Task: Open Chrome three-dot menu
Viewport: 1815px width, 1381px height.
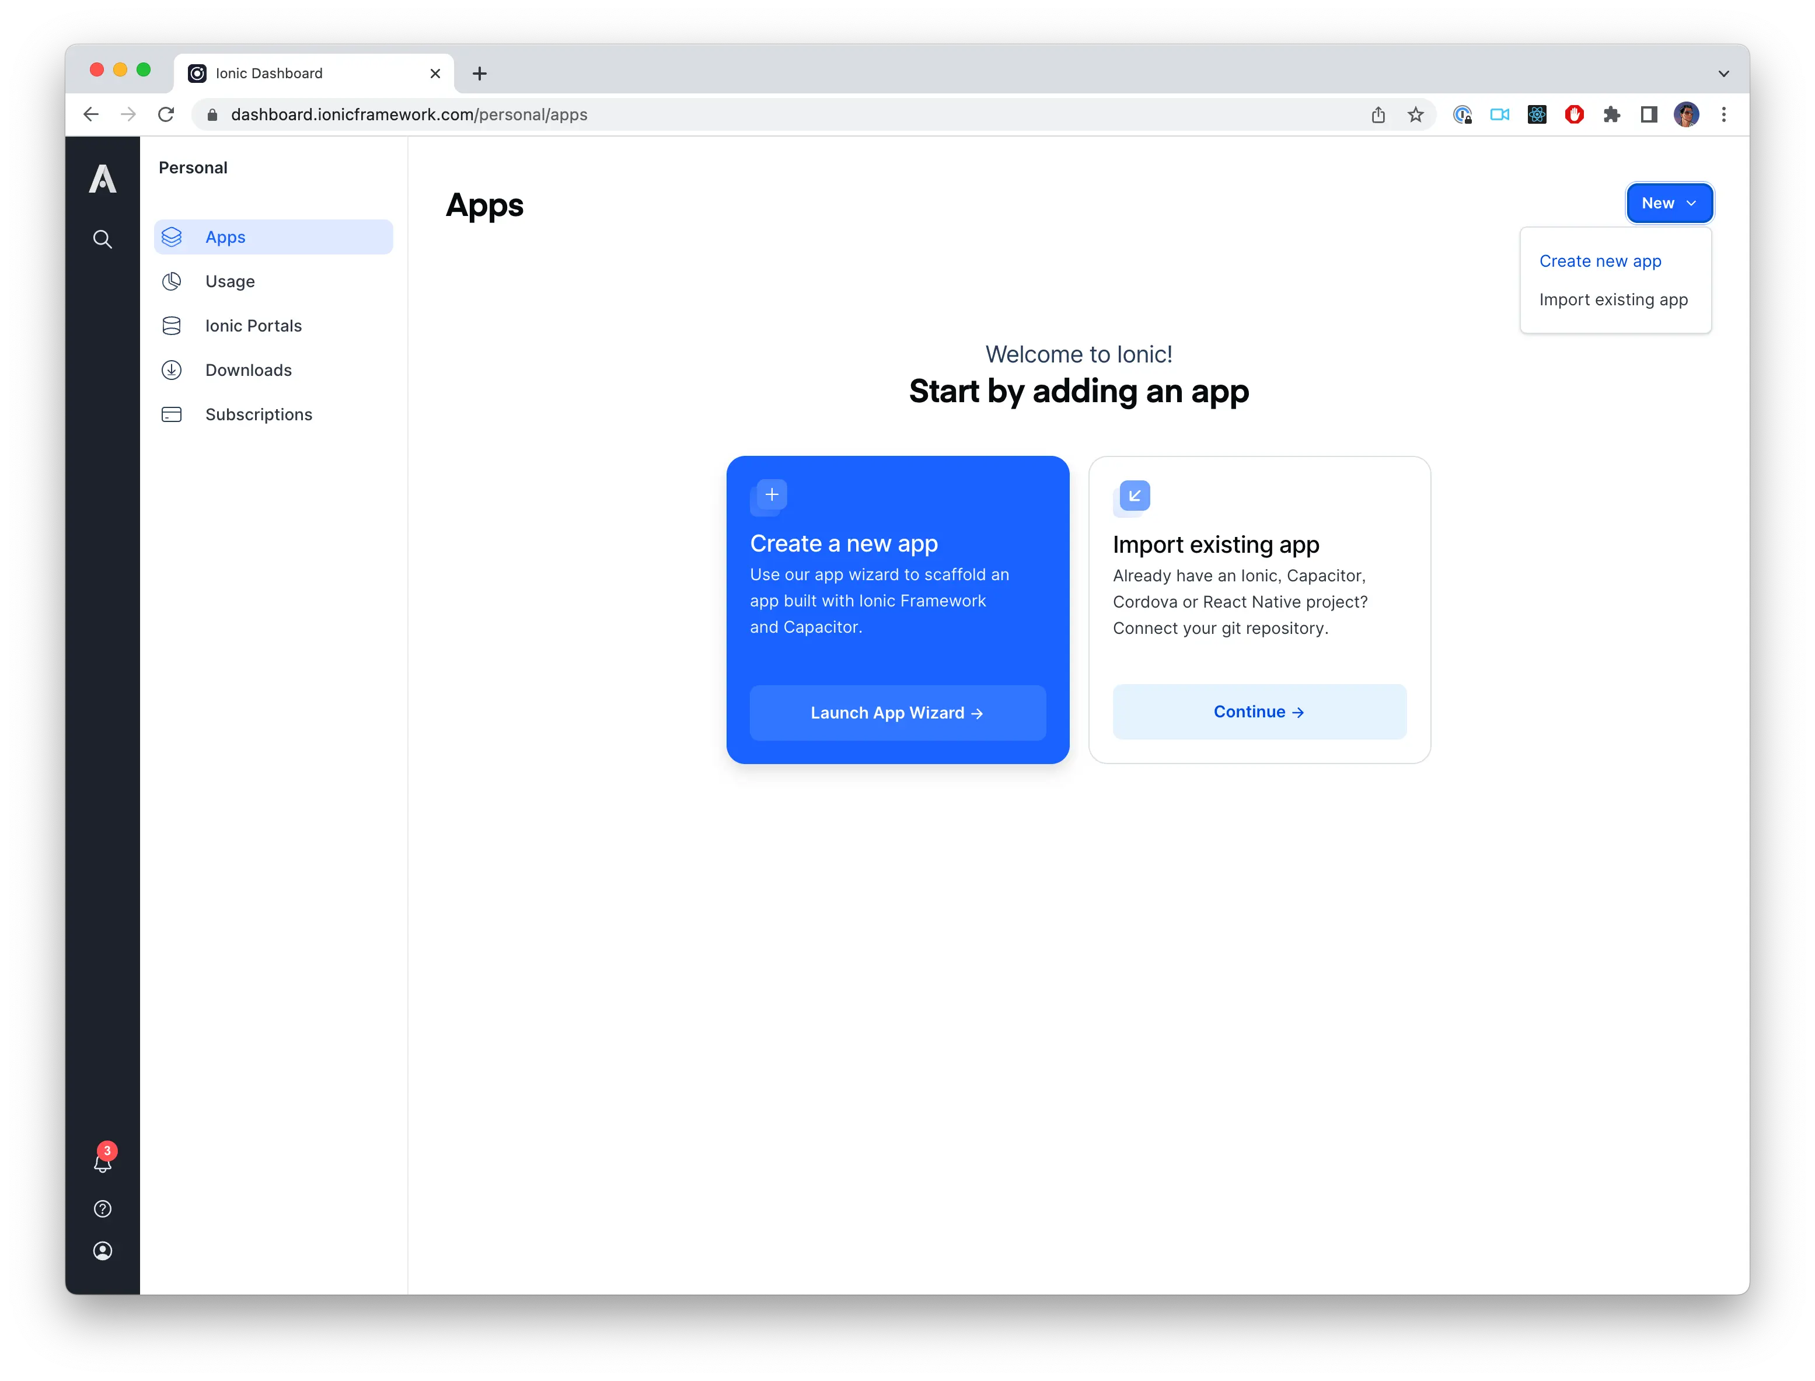Action: point(1724,115)
